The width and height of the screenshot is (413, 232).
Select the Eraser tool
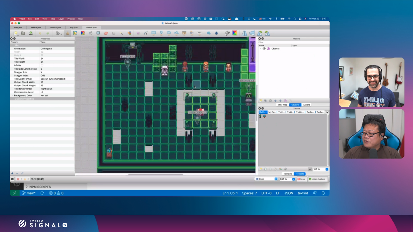[x=106, y=33]
